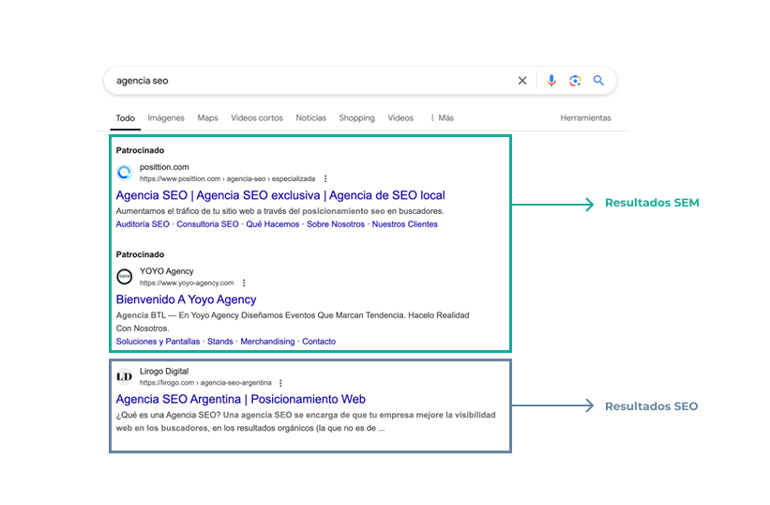Open the options menu beside the posittion.com URL

coord(325,178)
